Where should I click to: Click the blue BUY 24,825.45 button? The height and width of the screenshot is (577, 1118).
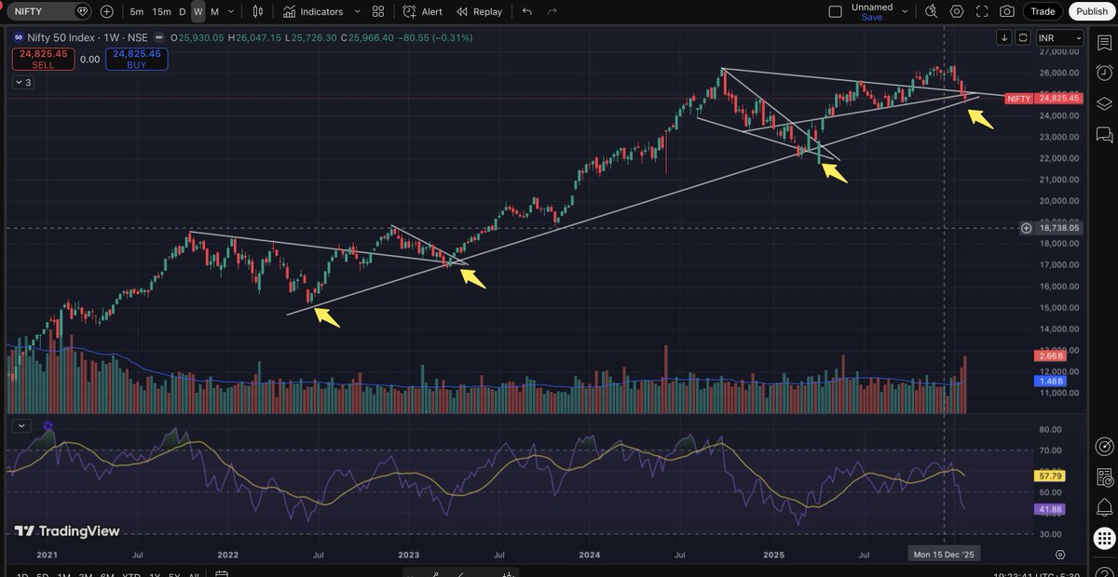click(x=137, y=59)
